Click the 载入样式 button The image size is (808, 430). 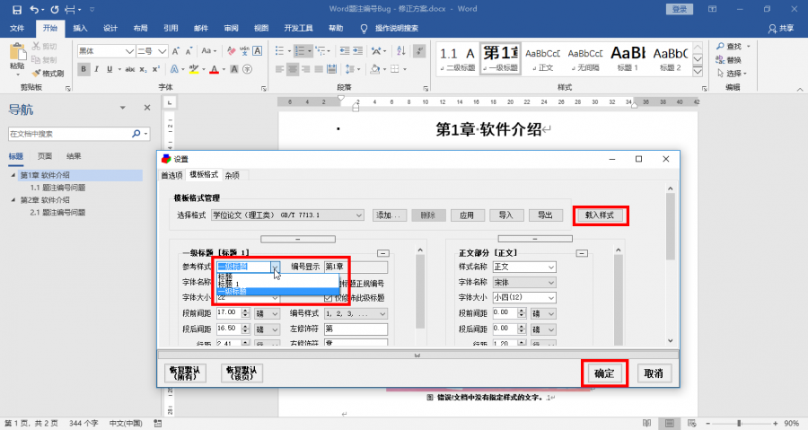click(600, 215)
